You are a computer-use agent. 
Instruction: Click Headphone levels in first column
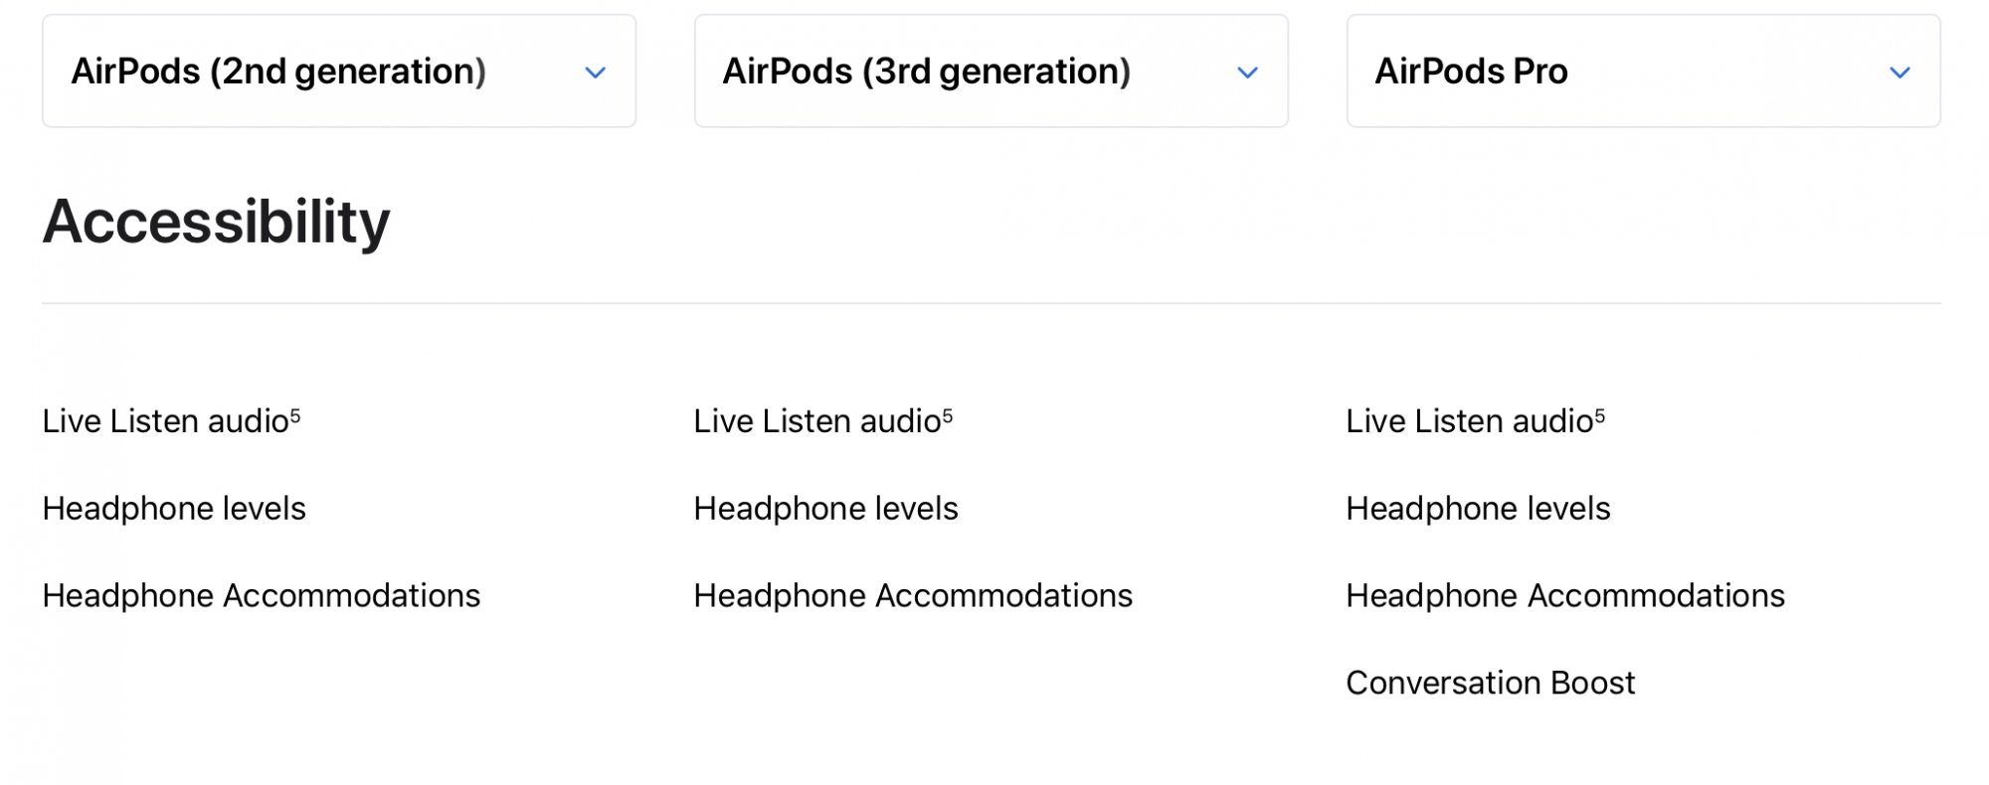174,509
